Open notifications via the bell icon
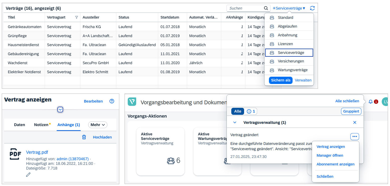This screenshot has width=390, height=186. tap(370, 102)
